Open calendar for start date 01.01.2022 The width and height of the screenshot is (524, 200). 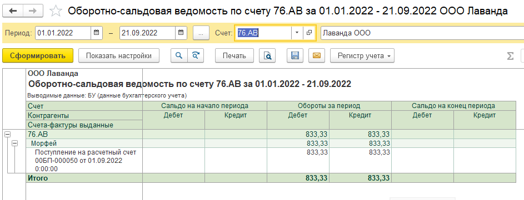(96, 33)
